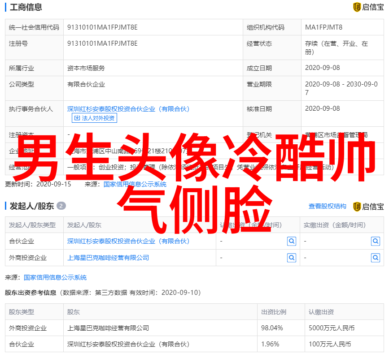Open 国家信用信息公示系统 link below the shareholder table
The image size is (389, 354).
click(x=55, y=277)
